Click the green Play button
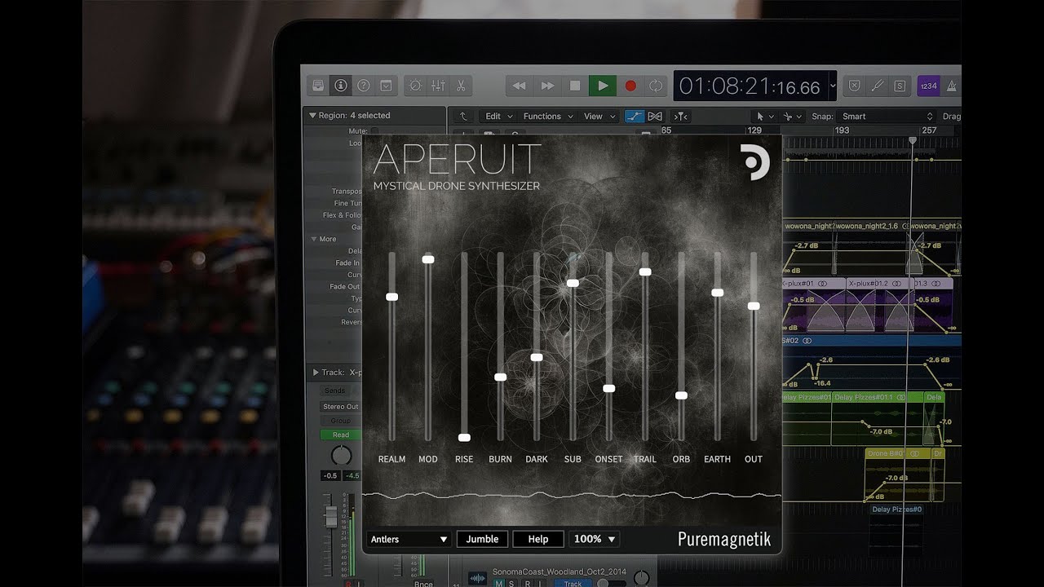 click(x=603, y=85)
